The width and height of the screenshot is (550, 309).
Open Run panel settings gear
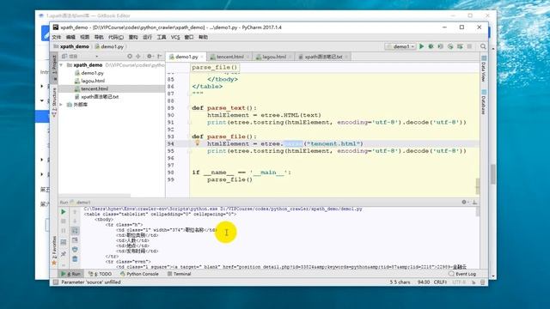pos(464,203)
